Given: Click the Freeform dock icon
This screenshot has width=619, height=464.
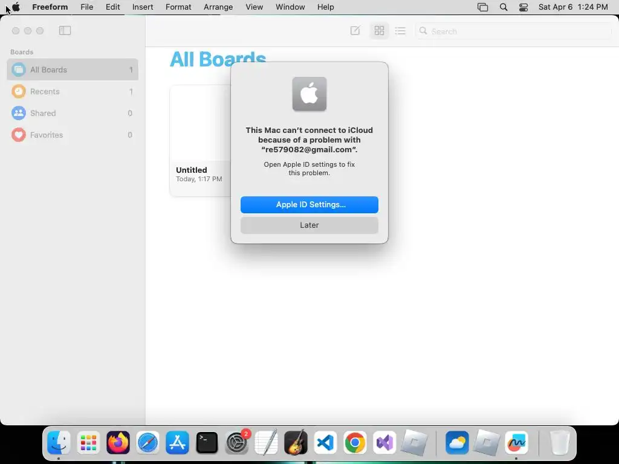Looking at the screenshot, I should [516, 442].
